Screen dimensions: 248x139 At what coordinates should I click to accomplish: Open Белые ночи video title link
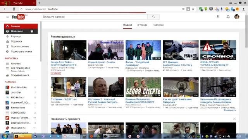(x=216, y=101)
